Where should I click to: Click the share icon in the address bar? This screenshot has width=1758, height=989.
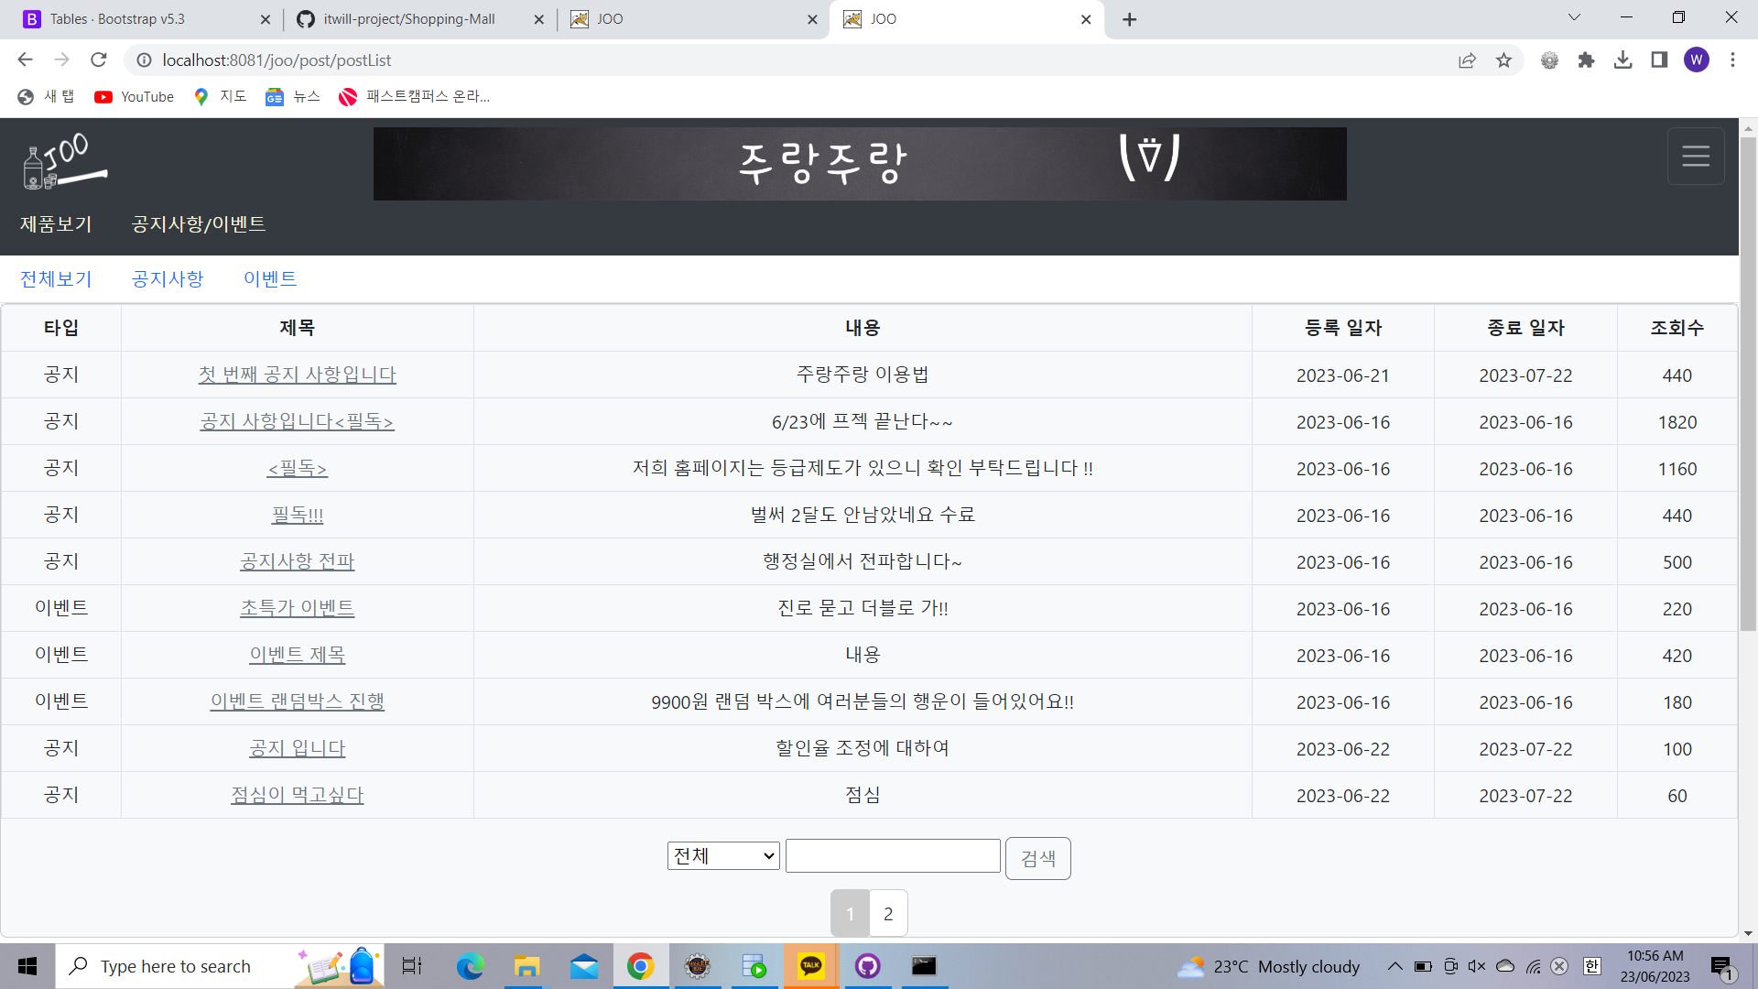point(1467,60)
